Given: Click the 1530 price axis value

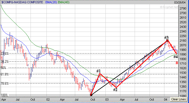Looking at the screenshot, I should pyautogui.click(x=183, y=73).
